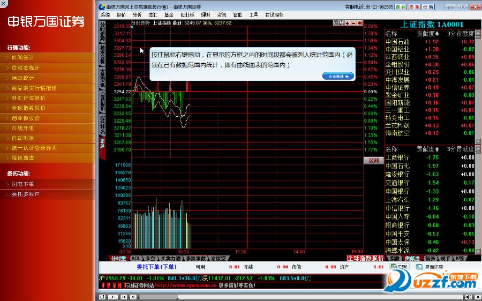482x301 pixels.
Task: Open the 在线服务 menu
Action: click(x=274, y=15)
